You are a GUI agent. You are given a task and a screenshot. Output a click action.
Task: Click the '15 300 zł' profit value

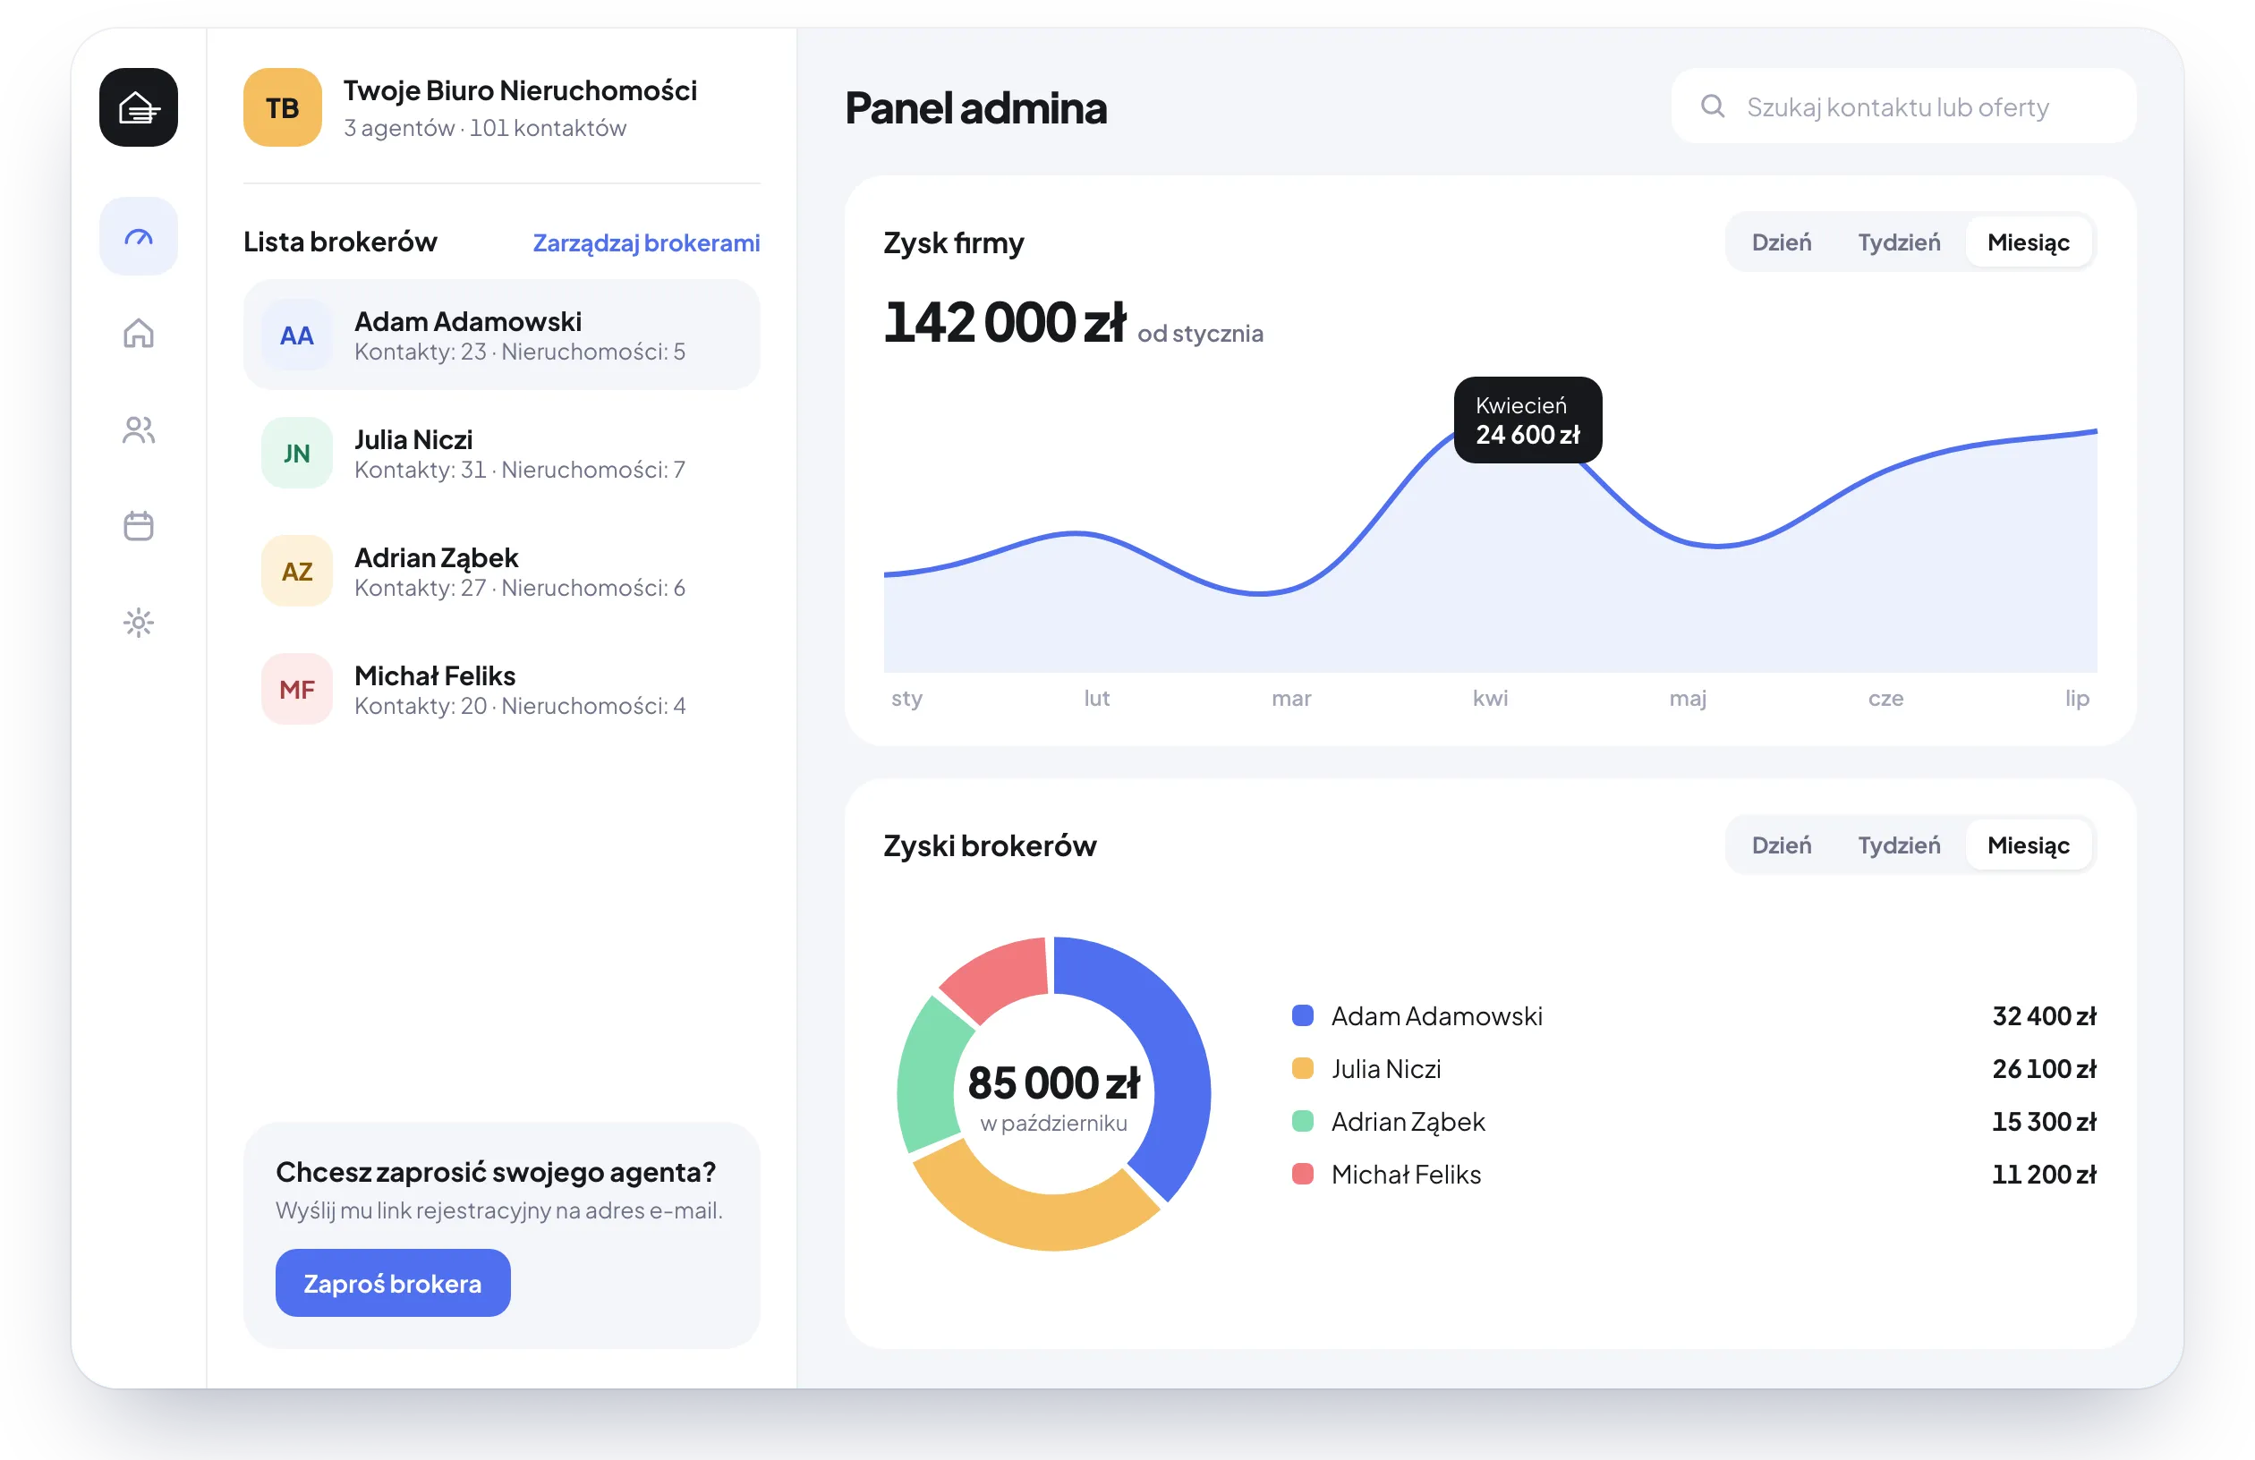point(2044,1122)
